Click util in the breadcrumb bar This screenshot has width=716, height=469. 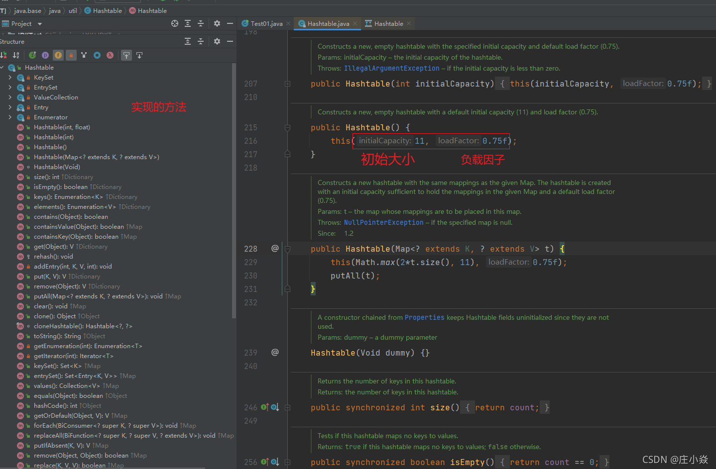[x=73, y=10]
